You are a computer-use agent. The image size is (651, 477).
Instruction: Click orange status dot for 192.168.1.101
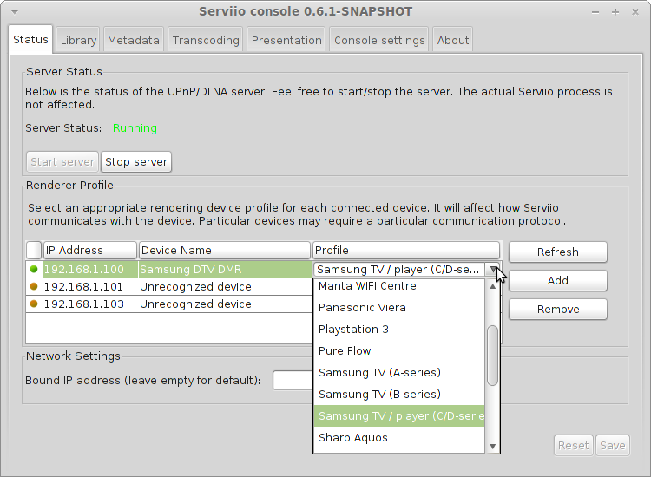[34, 287]
